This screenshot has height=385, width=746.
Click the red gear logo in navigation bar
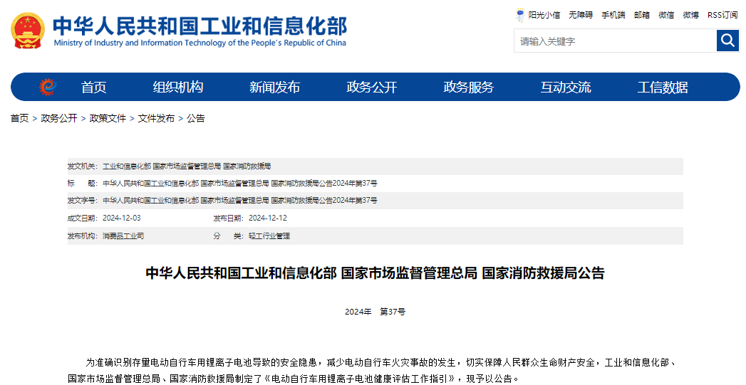pyautogui.click(x=48, y=87)
